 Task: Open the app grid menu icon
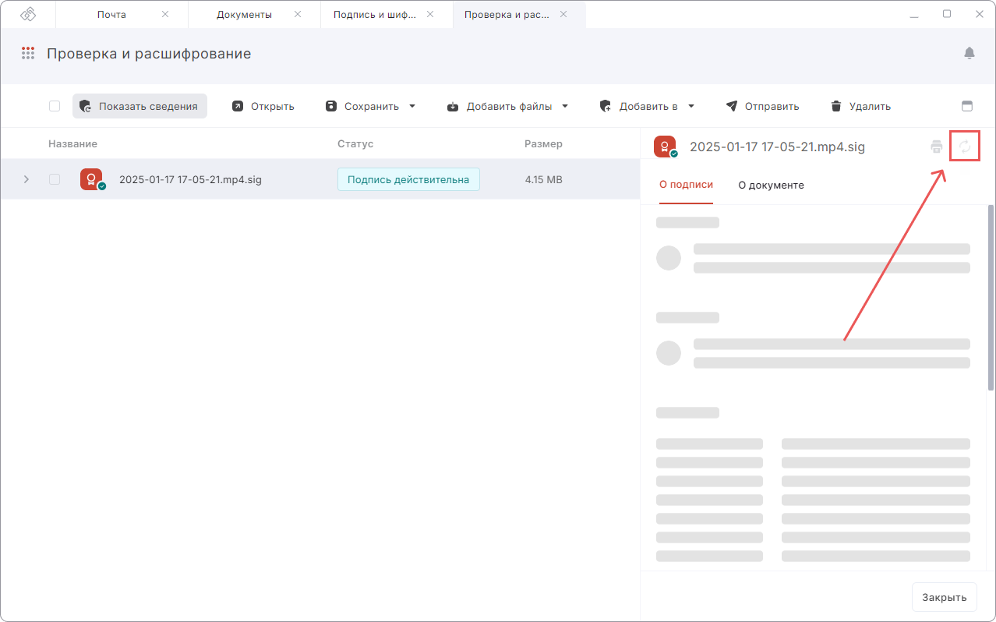(x=28, y=53)
